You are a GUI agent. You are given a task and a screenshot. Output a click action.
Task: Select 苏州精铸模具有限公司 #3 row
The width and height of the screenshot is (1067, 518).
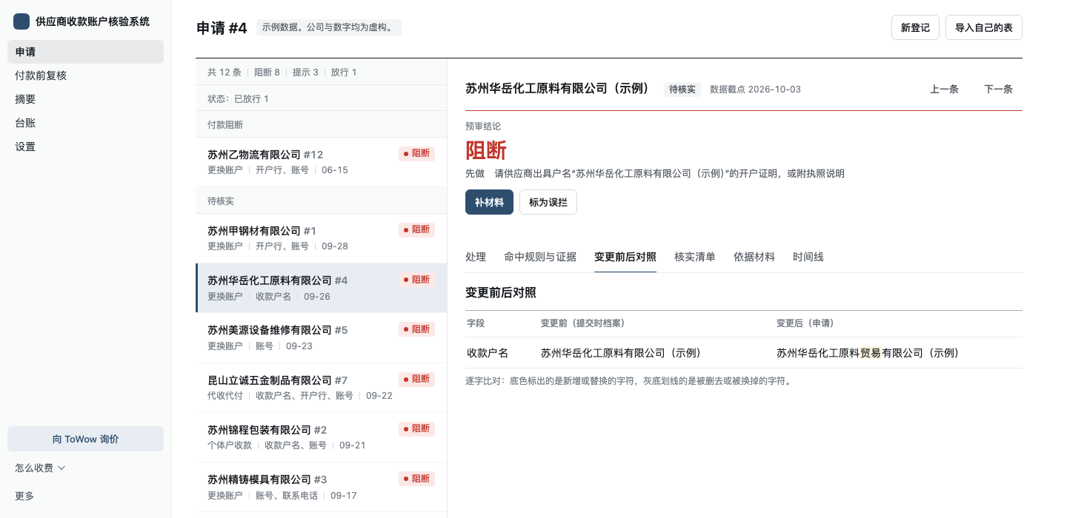click(321, 487)
